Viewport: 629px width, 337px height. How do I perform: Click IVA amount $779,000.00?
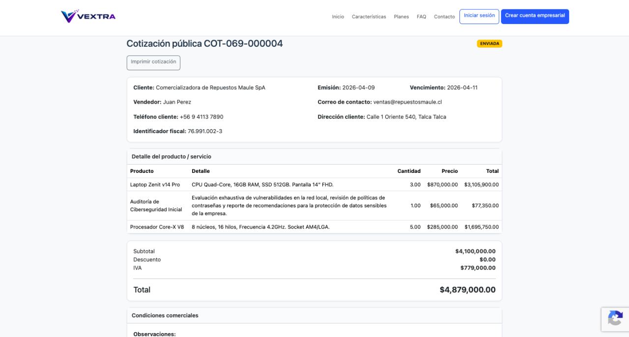tap(478, 268)
